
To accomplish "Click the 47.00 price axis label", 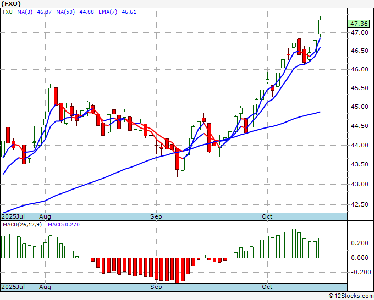I will tap(360, 32).
